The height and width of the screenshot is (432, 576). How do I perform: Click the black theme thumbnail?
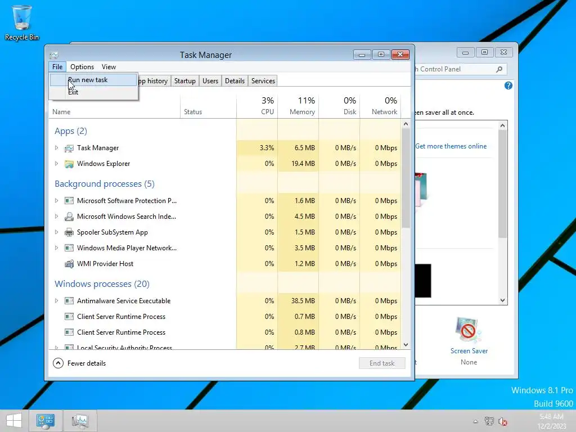pyautogui.click(x=423, y=281)
